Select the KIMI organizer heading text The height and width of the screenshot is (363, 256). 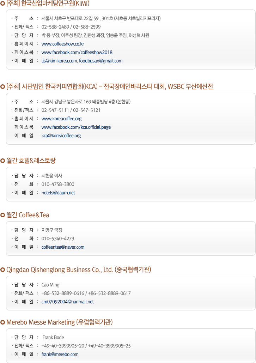(x=48, y=4)
